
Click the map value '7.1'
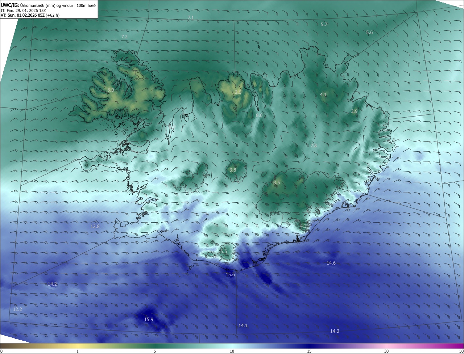191,18
